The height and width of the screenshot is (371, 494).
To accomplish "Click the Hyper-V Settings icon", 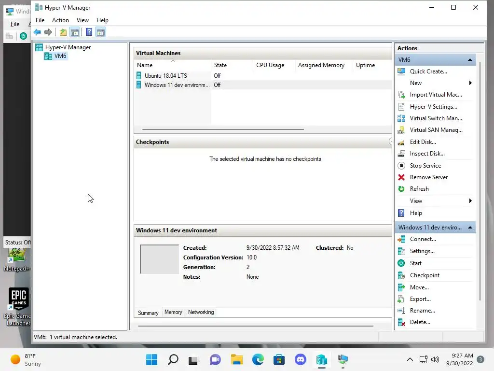I will [401, 107].
